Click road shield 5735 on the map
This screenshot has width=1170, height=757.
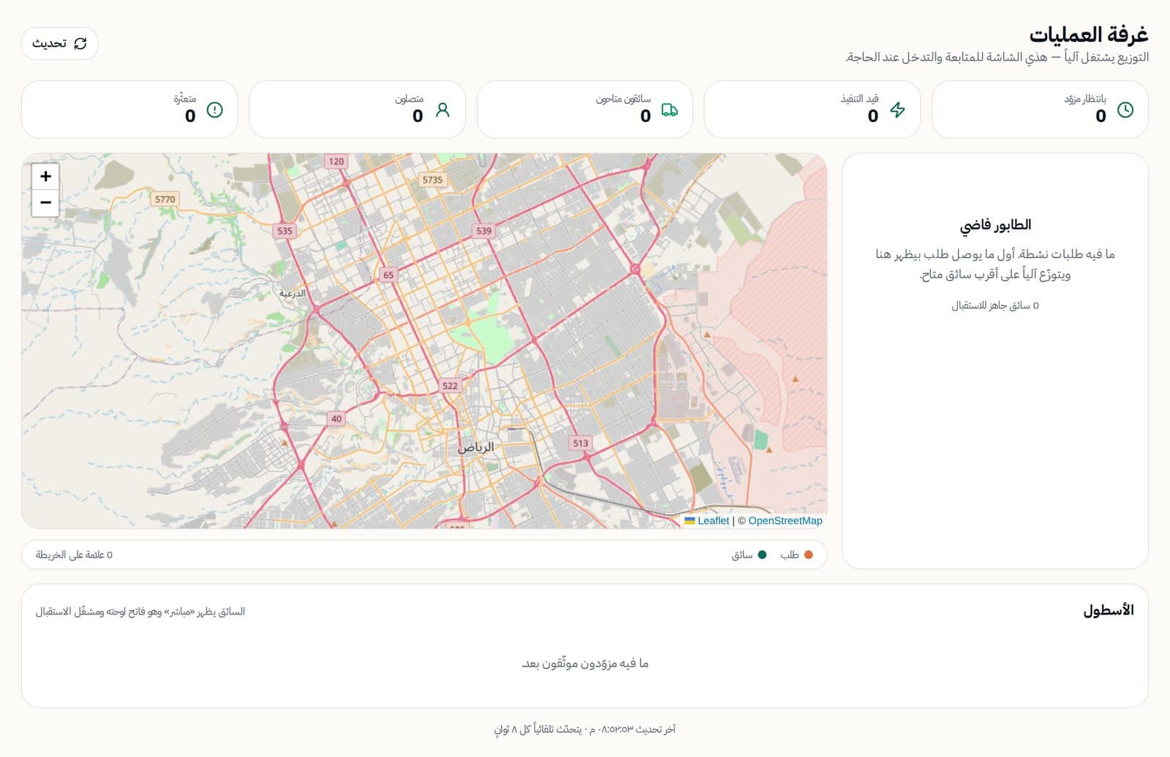click(x=432, y=179)
